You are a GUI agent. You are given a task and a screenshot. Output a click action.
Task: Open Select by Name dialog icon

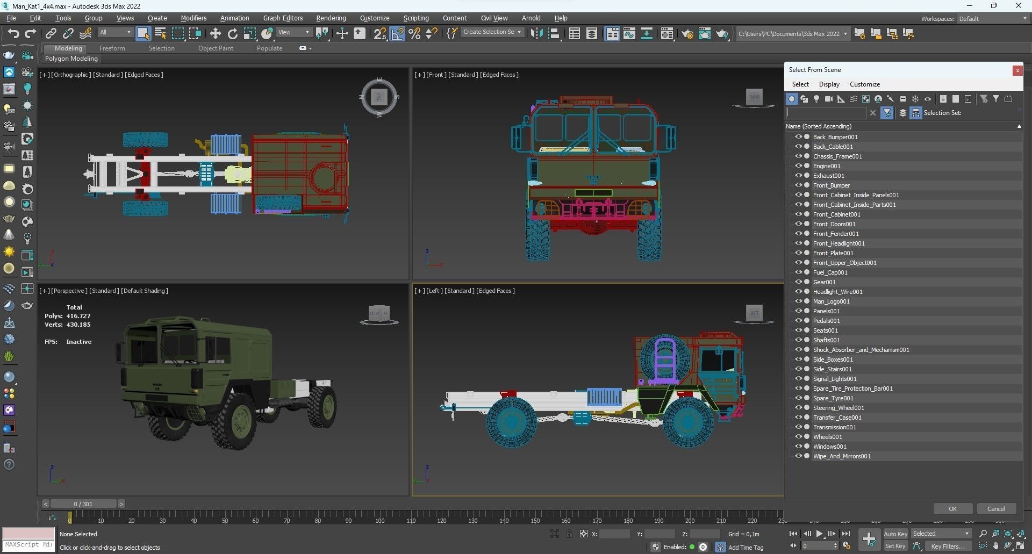pyautogui.click(x=160, y=33)
